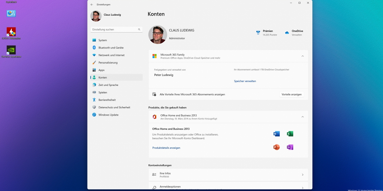Open Prämien 14.265 Punkte
Viewport: 383px width, 191px height.
click(267, 32)
